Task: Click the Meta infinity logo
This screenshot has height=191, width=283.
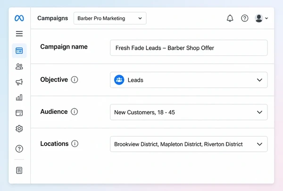Action: pos(19,18)
